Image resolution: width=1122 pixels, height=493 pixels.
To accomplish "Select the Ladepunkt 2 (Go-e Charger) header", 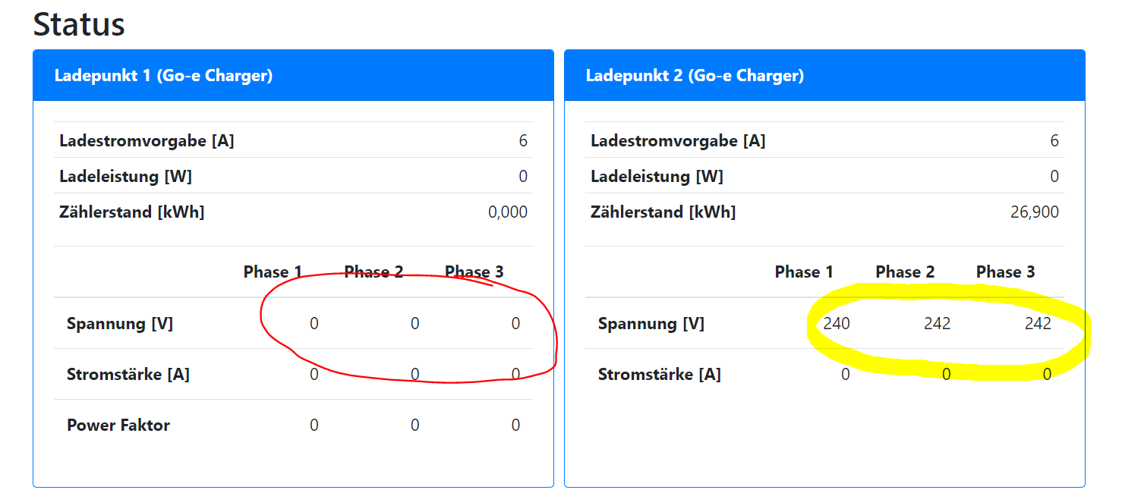I will [x=695, y=76].
